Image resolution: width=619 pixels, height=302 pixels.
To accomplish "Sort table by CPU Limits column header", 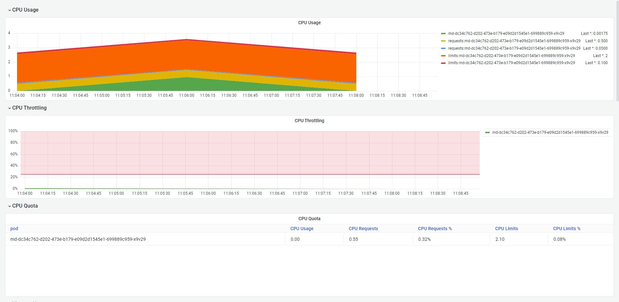I will coord(506,229).
